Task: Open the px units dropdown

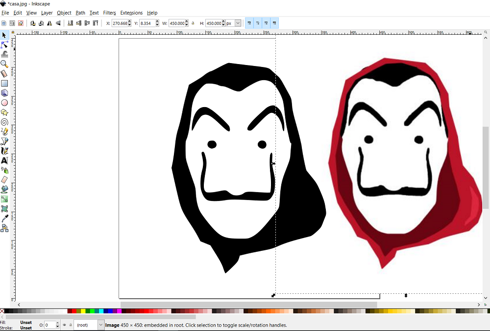Action: click(x=238, y=23)
